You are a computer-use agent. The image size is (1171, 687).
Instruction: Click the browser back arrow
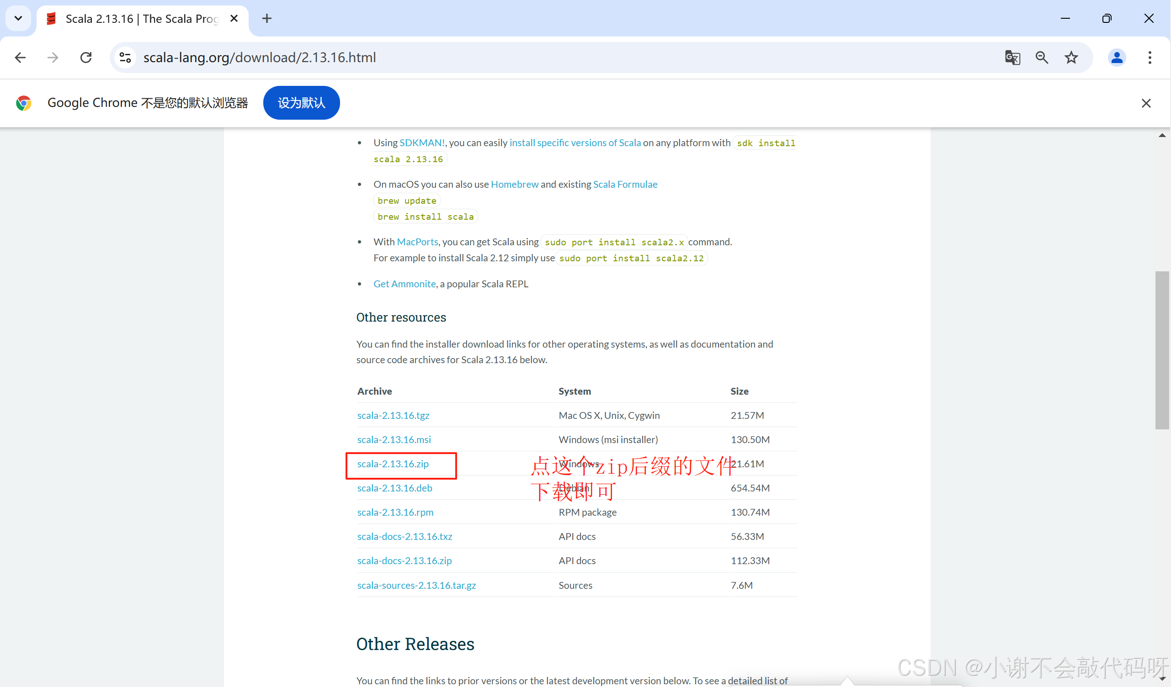coord(21,58)
